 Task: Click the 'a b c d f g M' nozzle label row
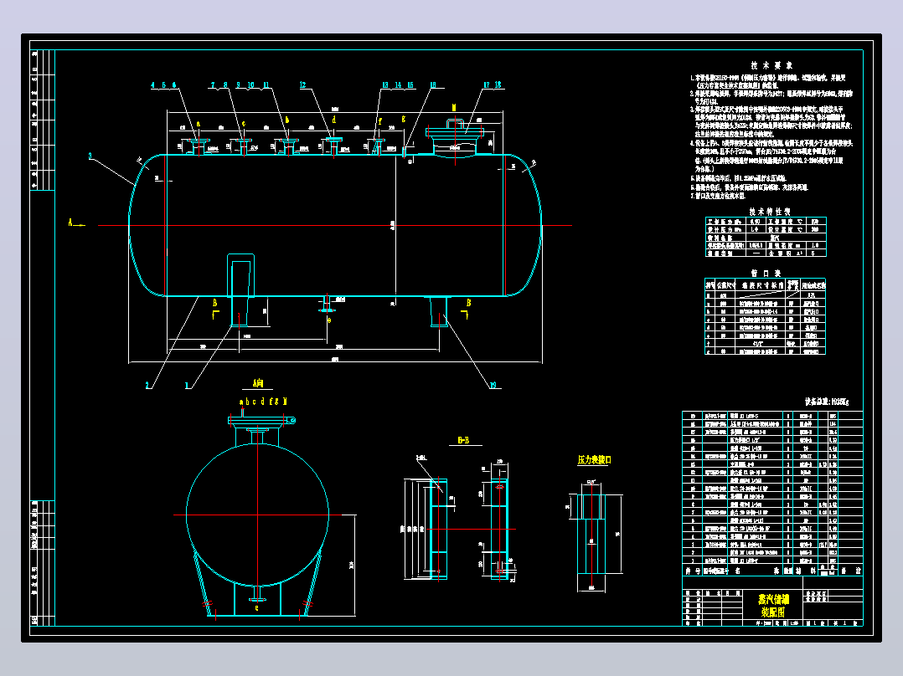(x=263, y=402)
